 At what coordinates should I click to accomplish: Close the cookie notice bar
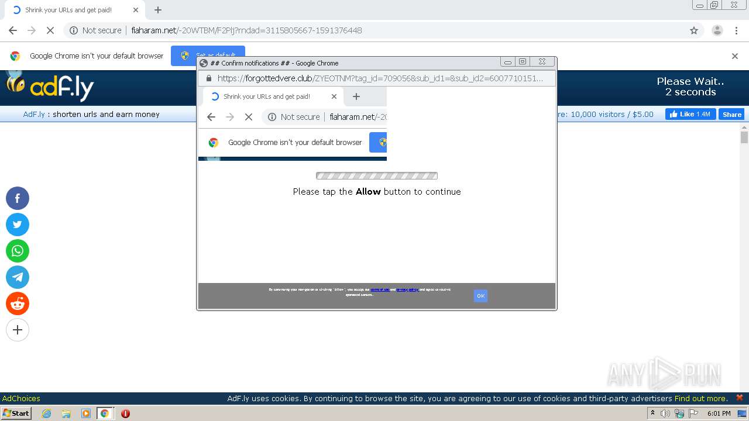pos(740,398)
